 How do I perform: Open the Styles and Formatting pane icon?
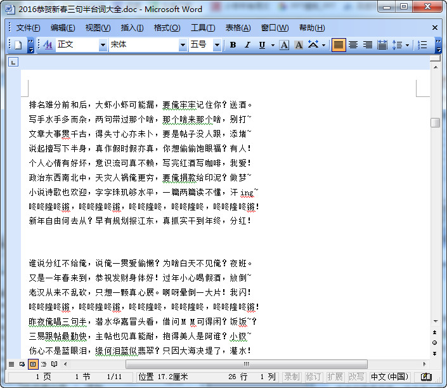coord(48,45)
